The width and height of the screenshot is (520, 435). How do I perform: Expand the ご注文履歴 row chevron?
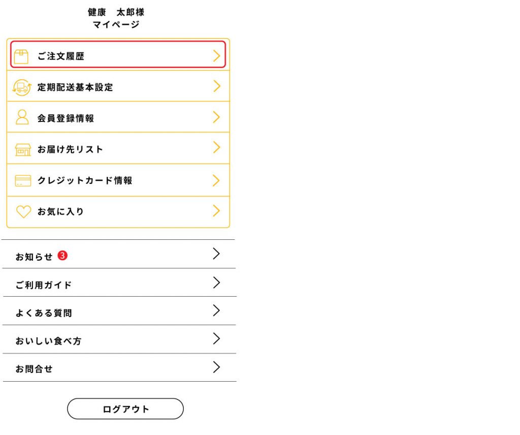pyautogui.click(x=217, y=56)
